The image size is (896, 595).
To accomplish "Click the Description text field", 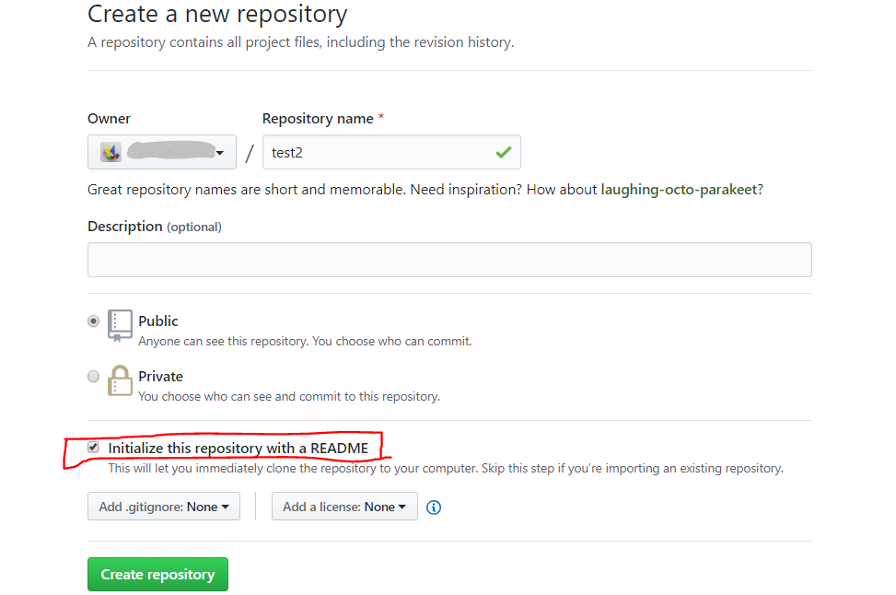I will click(x=449, y=260).
